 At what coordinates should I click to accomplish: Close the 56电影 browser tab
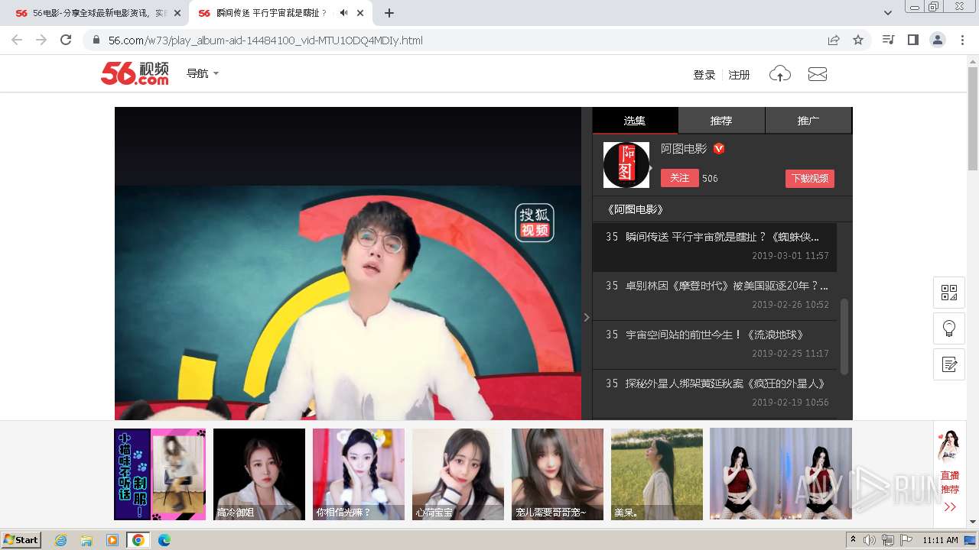(177, 13)
